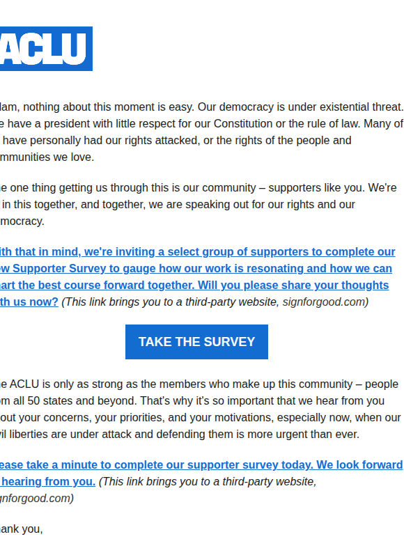Click the line about 'respect for our Constitution'
The image size is (404, 539).
[202, 124]
